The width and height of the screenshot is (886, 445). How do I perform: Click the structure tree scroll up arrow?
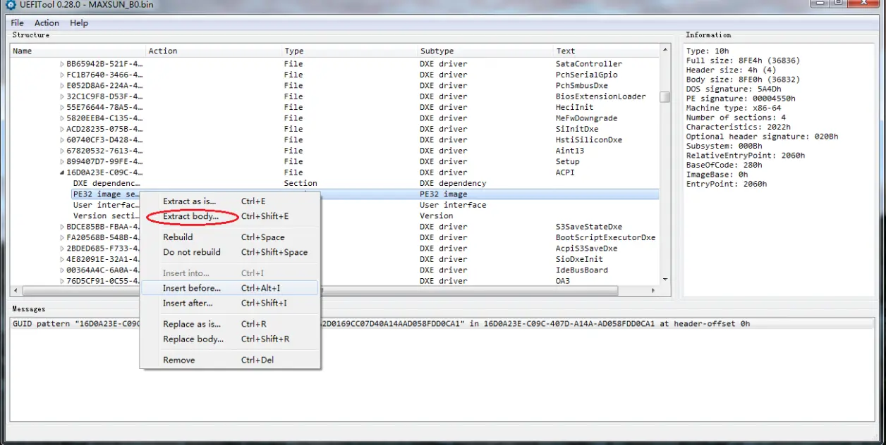[665, 50]
